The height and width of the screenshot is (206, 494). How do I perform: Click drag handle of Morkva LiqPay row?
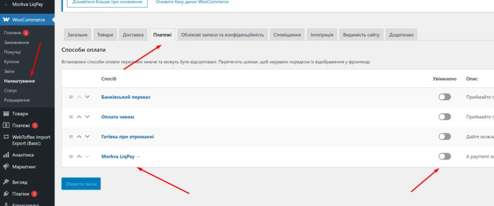pos(71,156)
